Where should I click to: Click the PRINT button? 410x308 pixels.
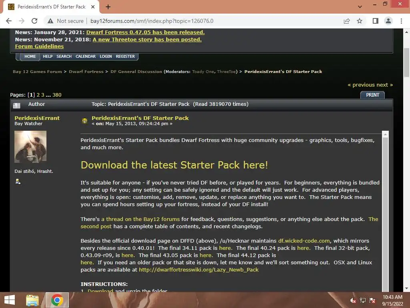(x=372, y=95)
